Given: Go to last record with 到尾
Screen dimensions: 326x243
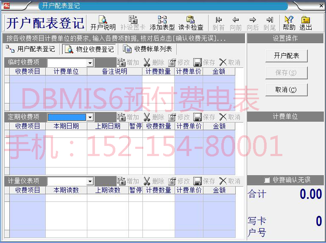Looking at the screenshot, I should coord(270,23).
